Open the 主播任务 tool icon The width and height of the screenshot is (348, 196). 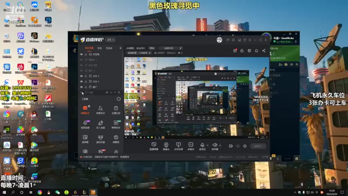(x=116, y=110)
